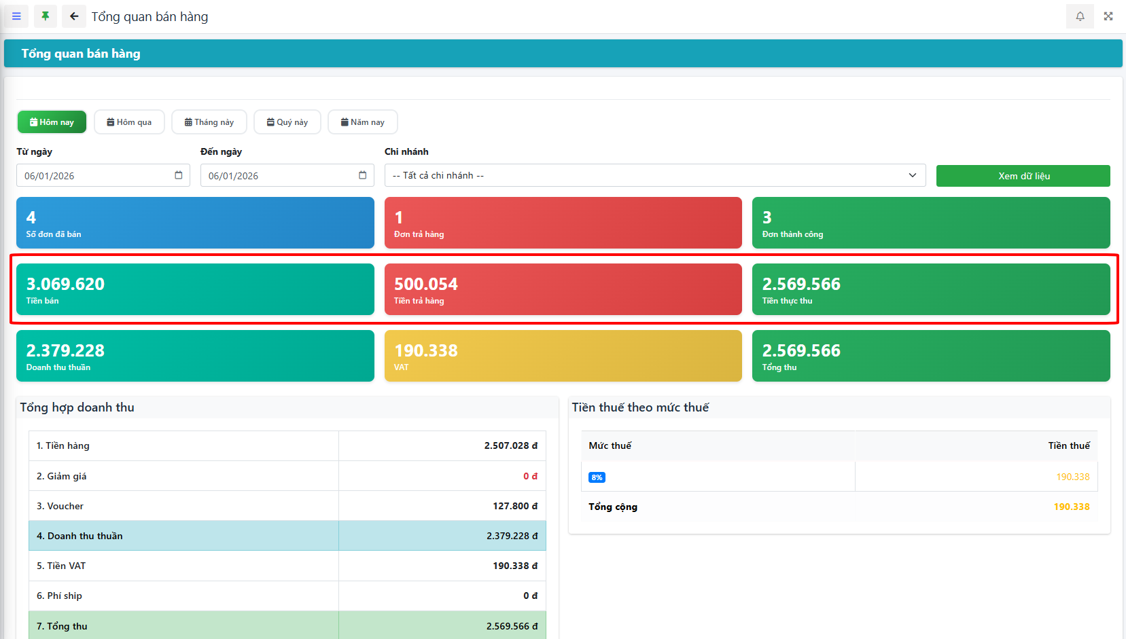
Task: Click the Số đơn đã bán card
Action: click(195, 223)
